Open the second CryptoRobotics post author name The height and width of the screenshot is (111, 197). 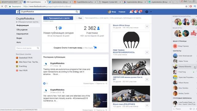[x=57, y=90]
